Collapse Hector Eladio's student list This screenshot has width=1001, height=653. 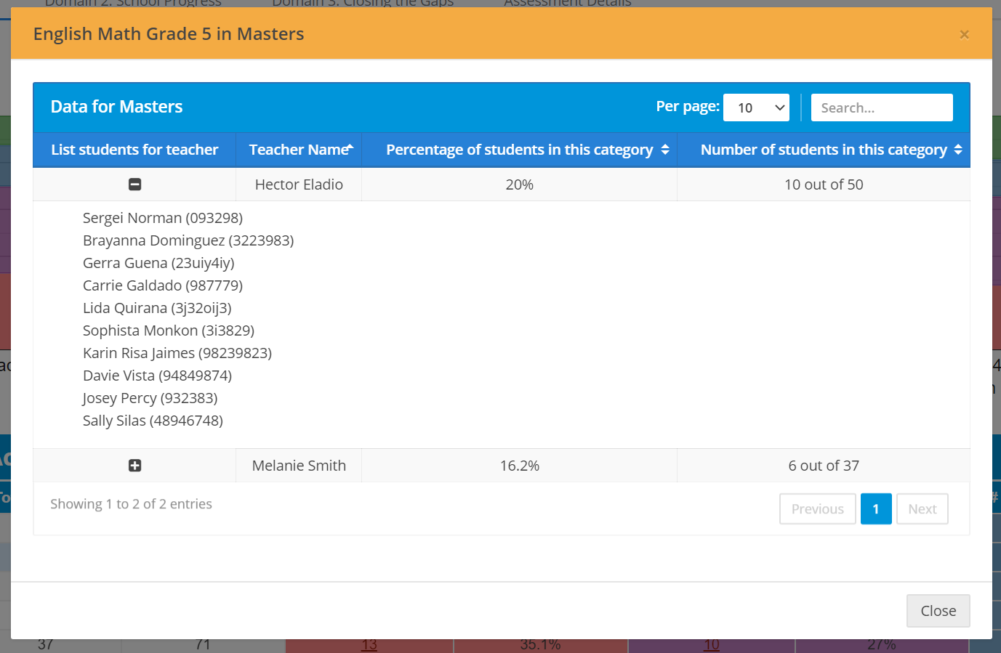[x=134, y=184]
